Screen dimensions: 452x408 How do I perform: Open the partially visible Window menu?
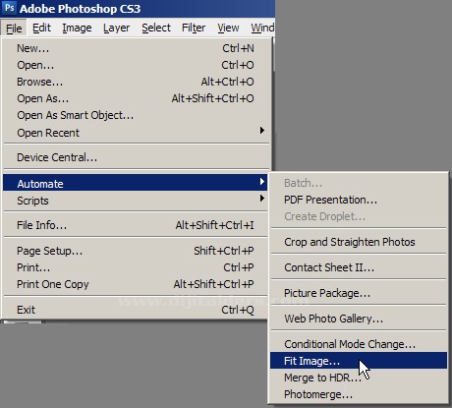pos(262,29)
